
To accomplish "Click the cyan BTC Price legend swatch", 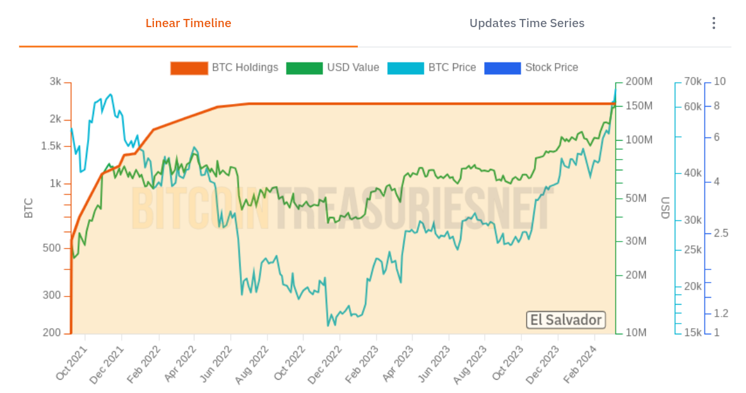I will coord(406,68).
